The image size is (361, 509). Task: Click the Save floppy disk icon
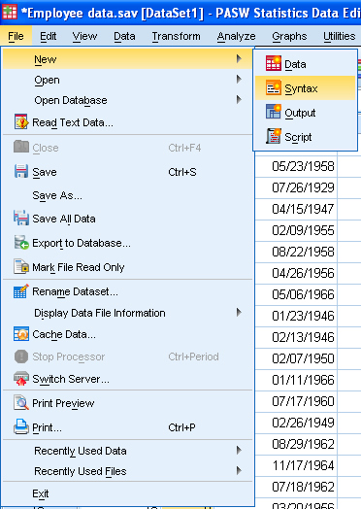[21, 172]
